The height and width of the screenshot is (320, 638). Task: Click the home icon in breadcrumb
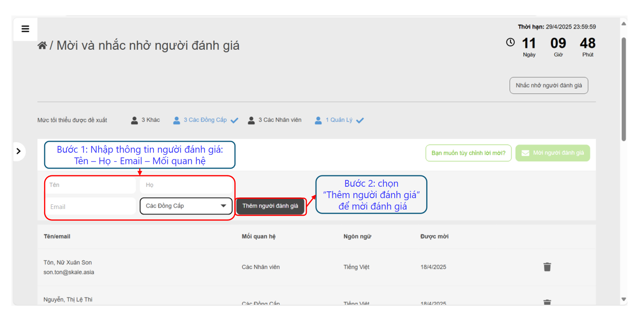42,45
